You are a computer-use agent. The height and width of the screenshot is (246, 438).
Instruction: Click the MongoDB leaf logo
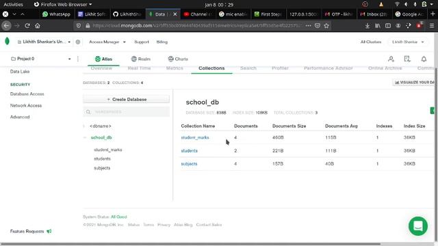pos(7,41)
